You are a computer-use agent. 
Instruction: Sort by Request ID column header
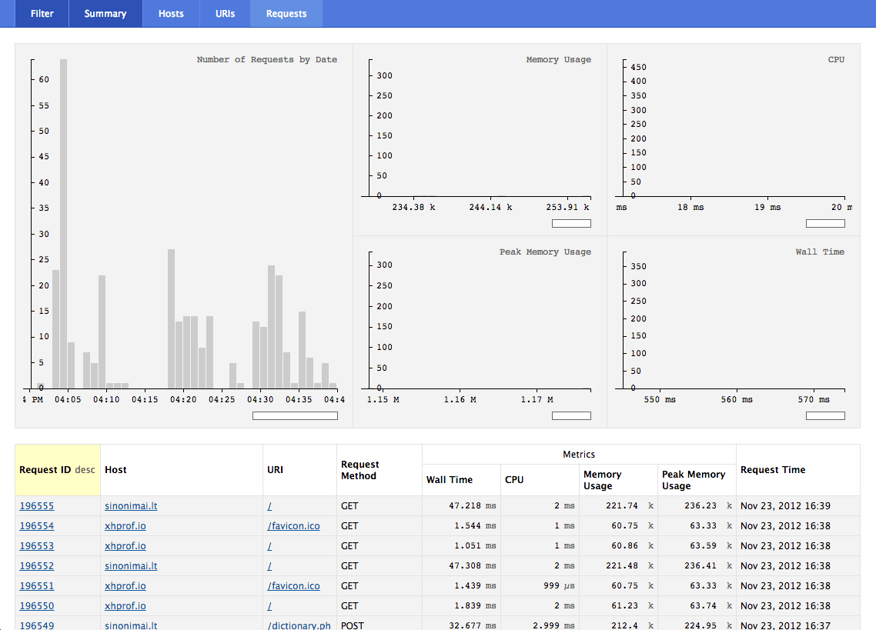(58, 470)
